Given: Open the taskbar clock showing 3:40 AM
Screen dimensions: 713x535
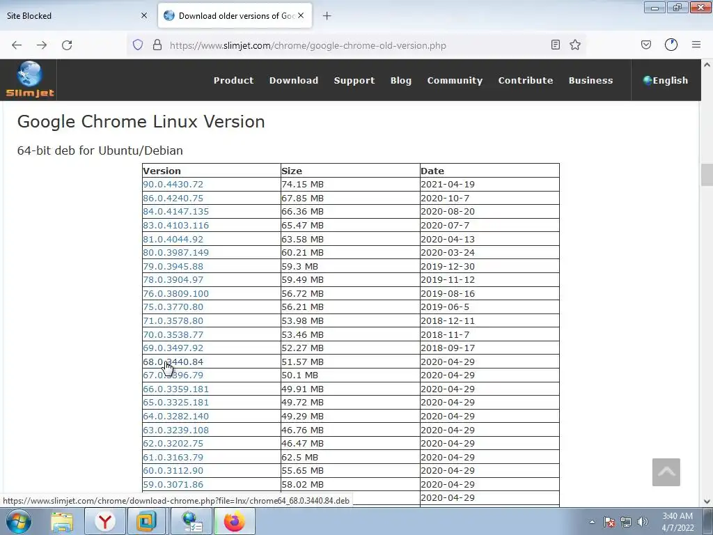Looking at the screenshot, I should [677, 522].
